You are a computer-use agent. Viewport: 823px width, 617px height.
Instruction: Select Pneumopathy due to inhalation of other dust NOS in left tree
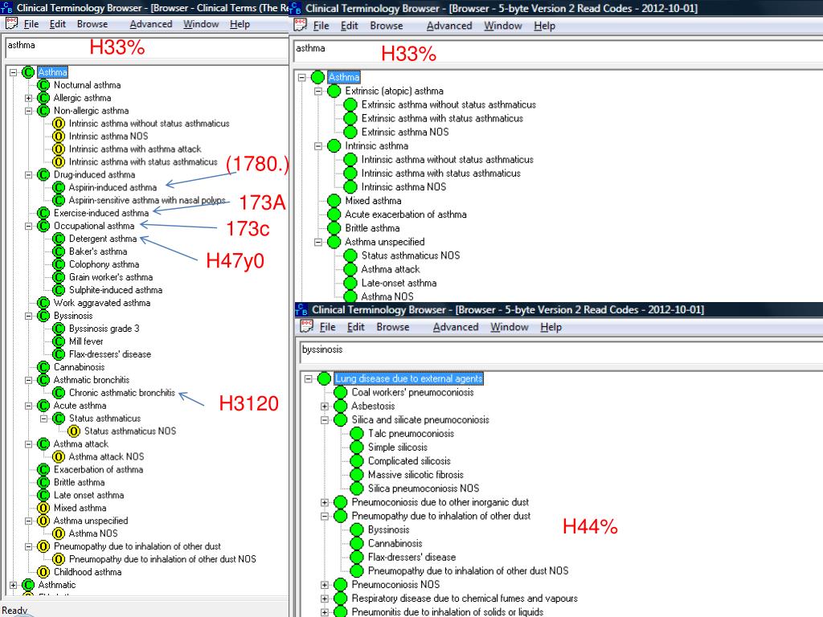pos(162,559)
